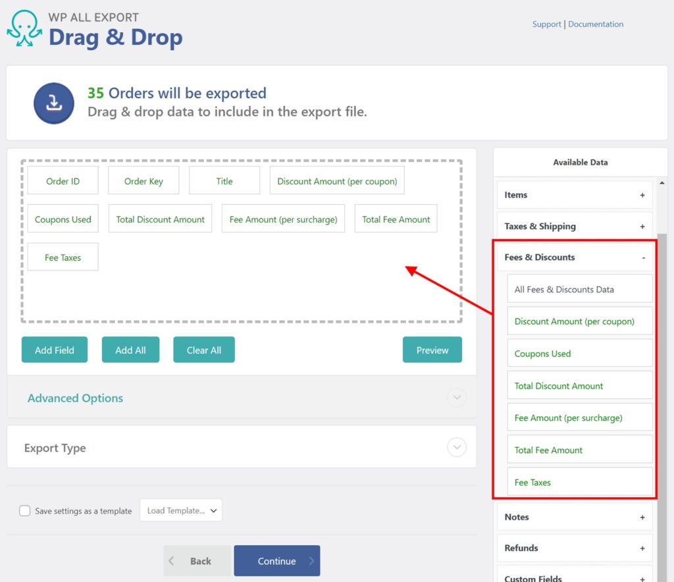Click the blue circular export icon
Image resolution: width=674 pixels, height=582 pixels.
(53, 103)
